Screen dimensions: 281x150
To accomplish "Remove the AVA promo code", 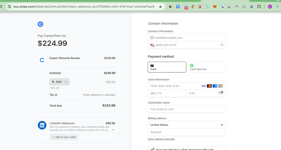I will click(66, 82).
